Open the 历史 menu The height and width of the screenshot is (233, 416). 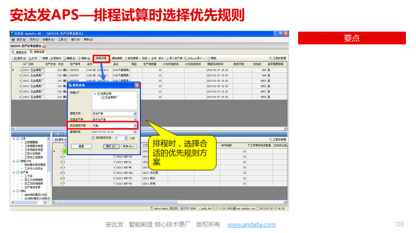[x=34, y=40]
